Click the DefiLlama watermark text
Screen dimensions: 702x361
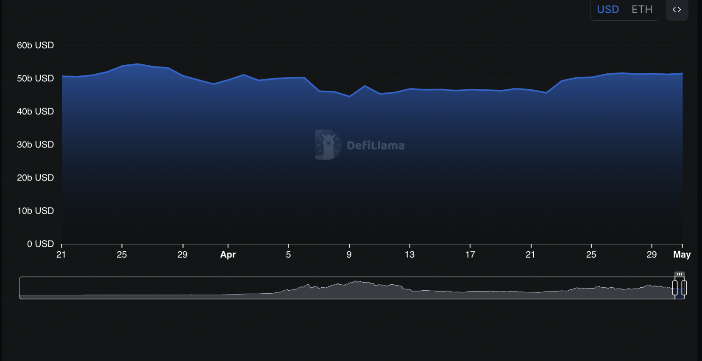[x=376, y=146]
